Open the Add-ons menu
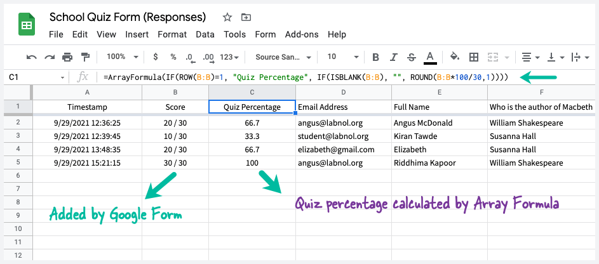 click(302, 34)
